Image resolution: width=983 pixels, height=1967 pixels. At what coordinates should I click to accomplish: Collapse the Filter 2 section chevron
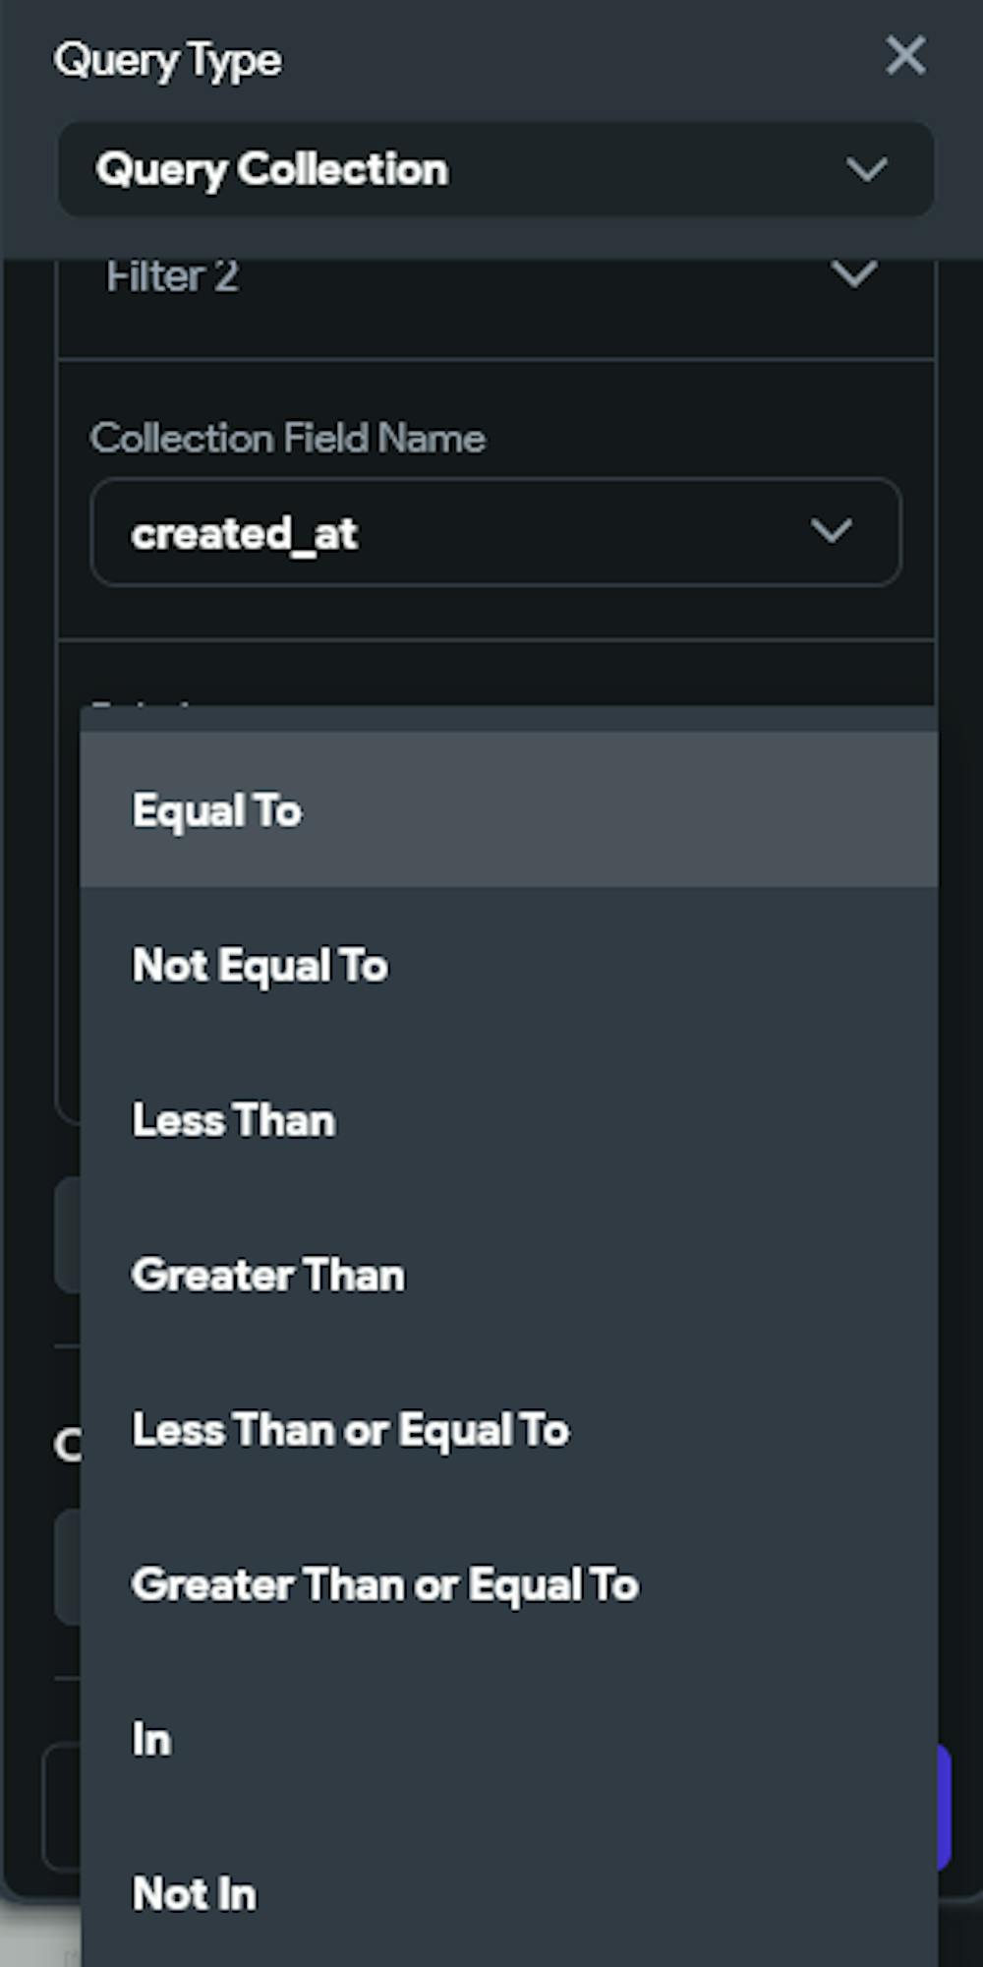[853, 274]
